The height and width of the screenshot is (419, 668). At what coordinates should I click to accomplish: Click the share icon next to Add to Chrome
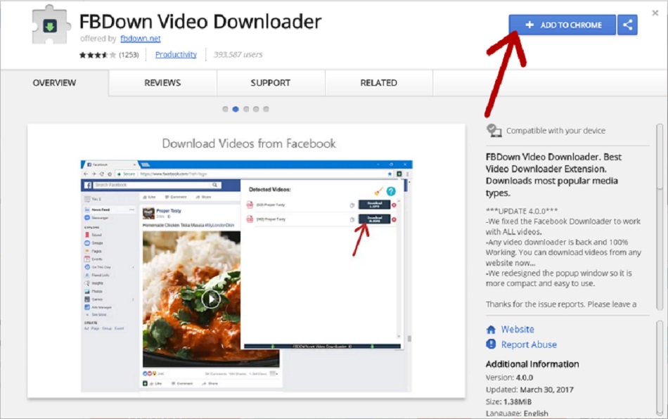[627, 25]
